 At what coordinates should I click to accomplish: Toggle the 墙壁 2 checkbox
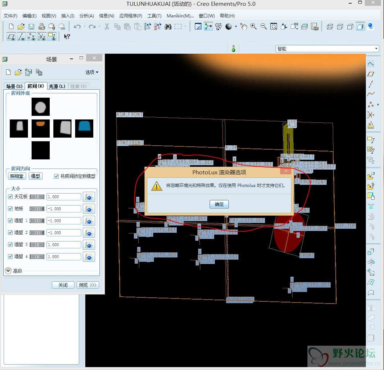pyautogui.click(x=10, y=232)
